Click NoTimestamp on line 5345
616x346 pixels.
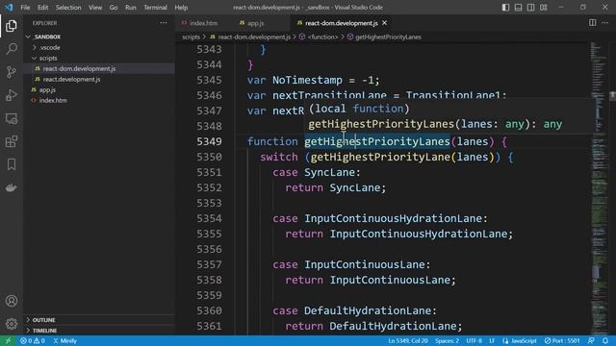pos(307,80)
